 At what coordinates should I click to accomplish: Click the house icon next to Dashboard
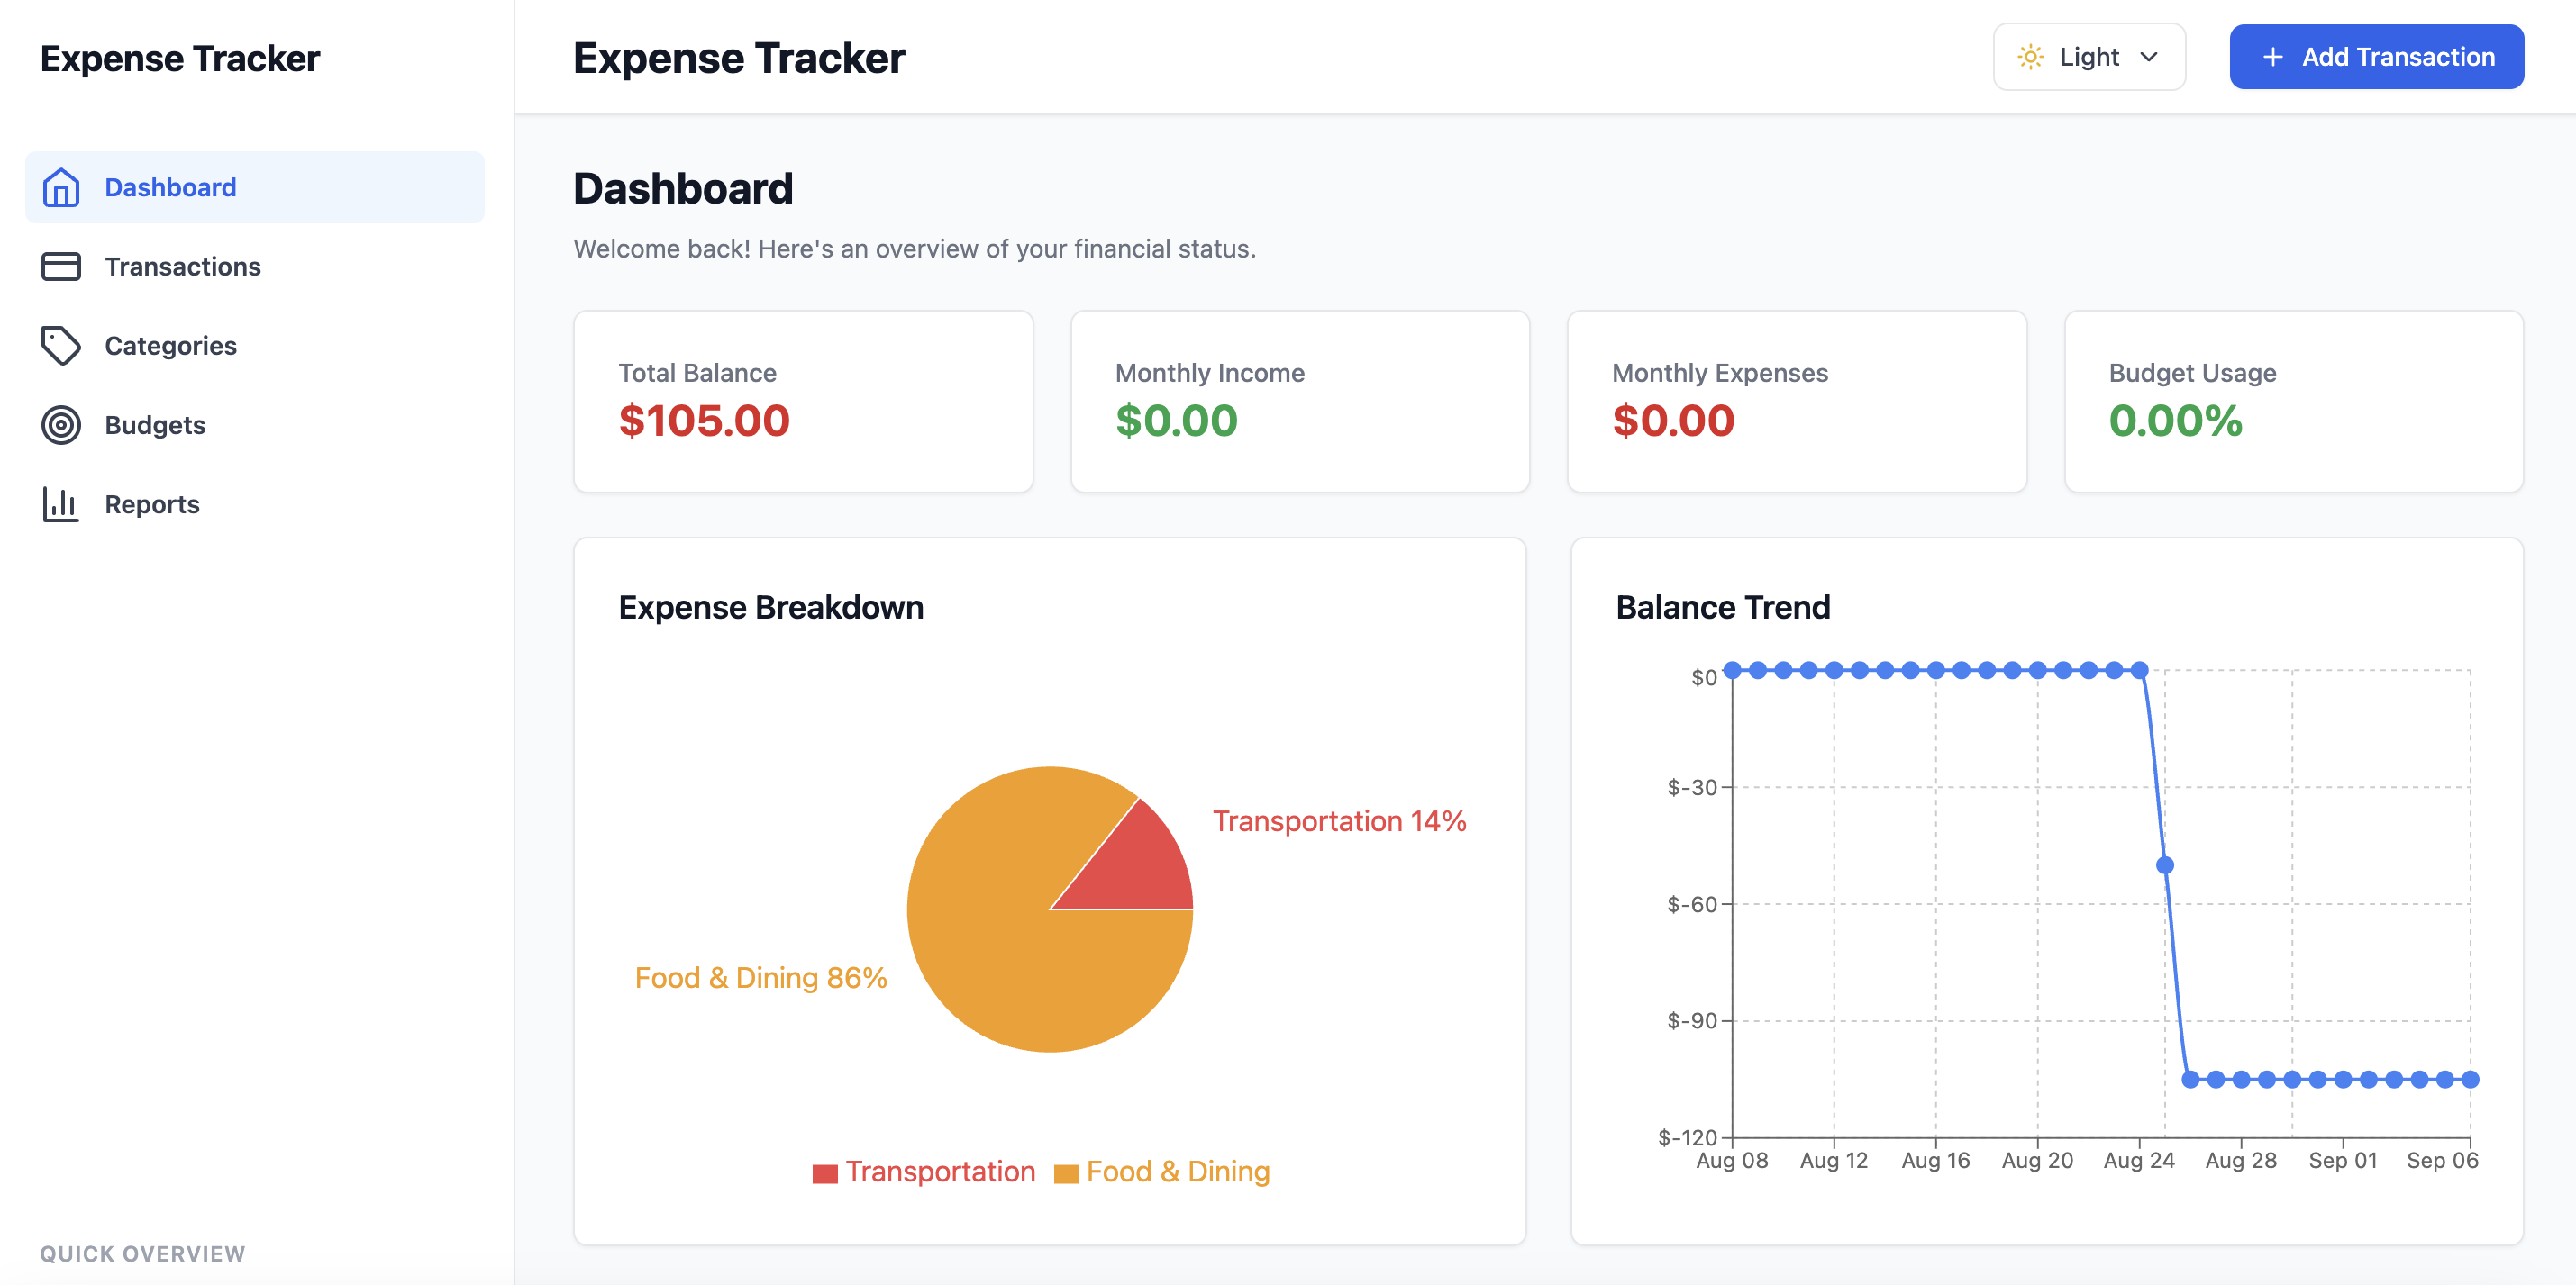[60, 187]
